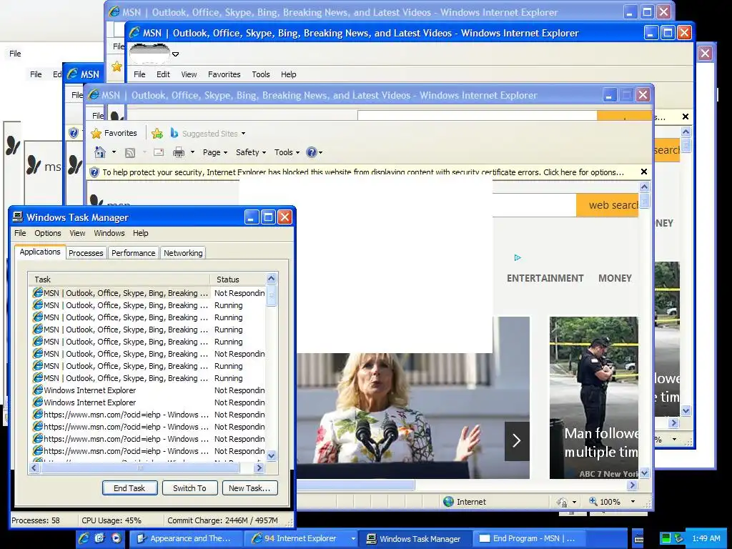Click the End Task button

130,488
